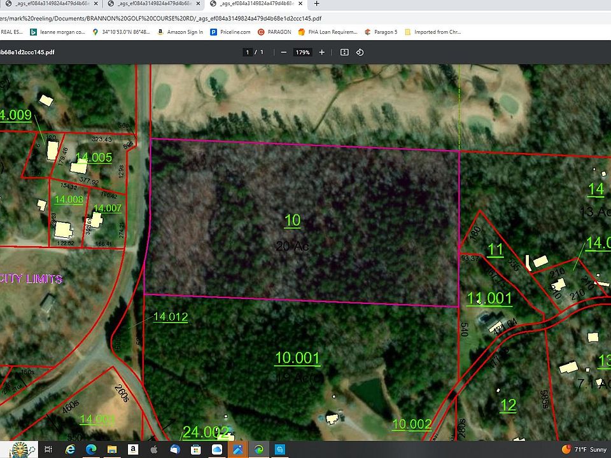Viewport: 611px width, 458px height.
Task: Open Microsoft Edge from taskbar
Action: click(91, 450)
